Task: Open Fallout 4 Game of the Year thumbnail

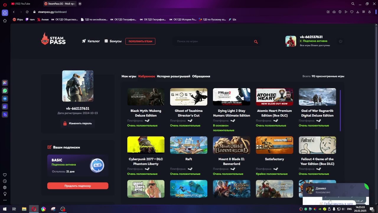Action: (317, 145)
